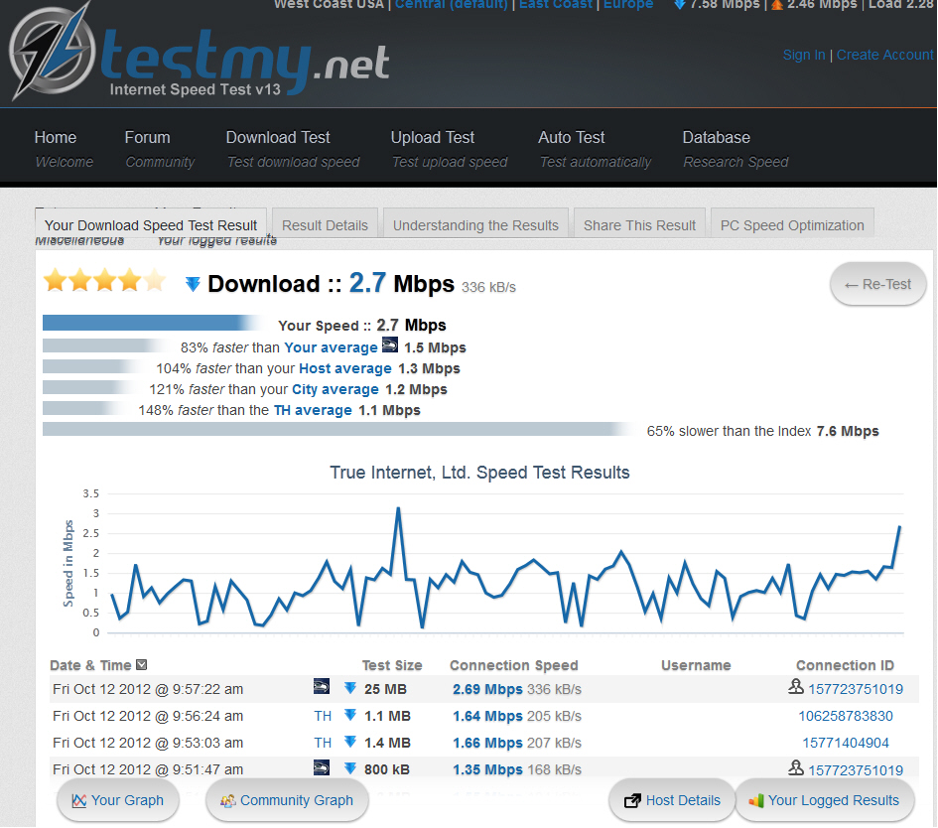This screenshot has width=938, height=828.
Task: Open connection ID 15771404904
Action: tap(846, 743)
